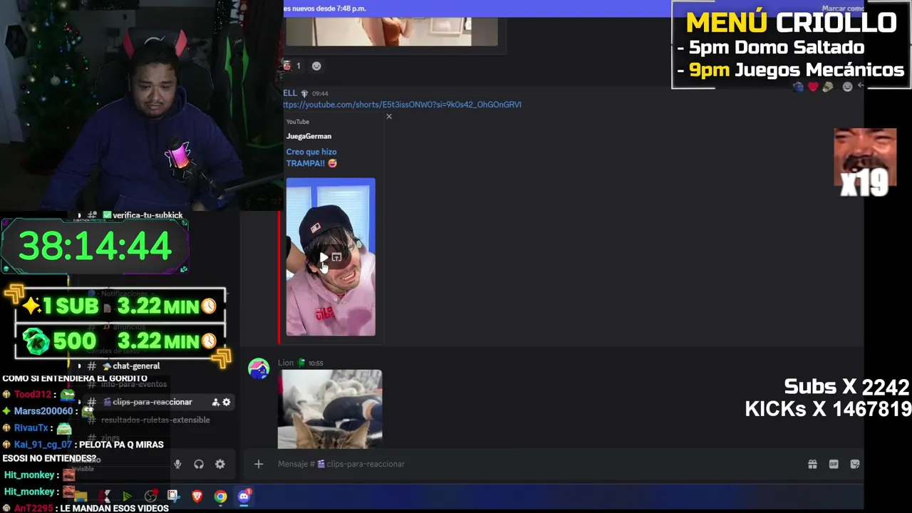The image size is (912, 513).
Task: Open the sticker picker
Action: tap(855, 464)
